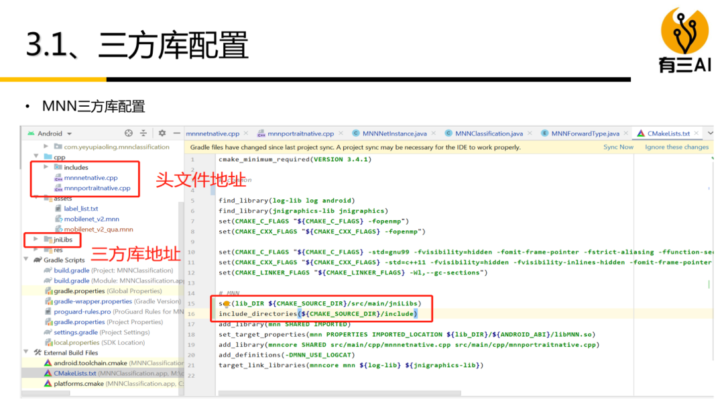Viewport: 724px width, 408px height.
Task: Open build.gradle (Module: MNNClassification.app)
Action: pos(118,280)
